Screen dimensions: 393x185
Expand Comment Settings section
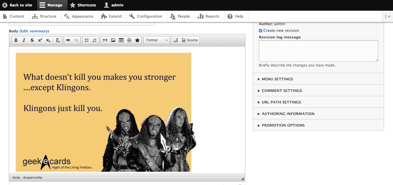coord(318,90)
